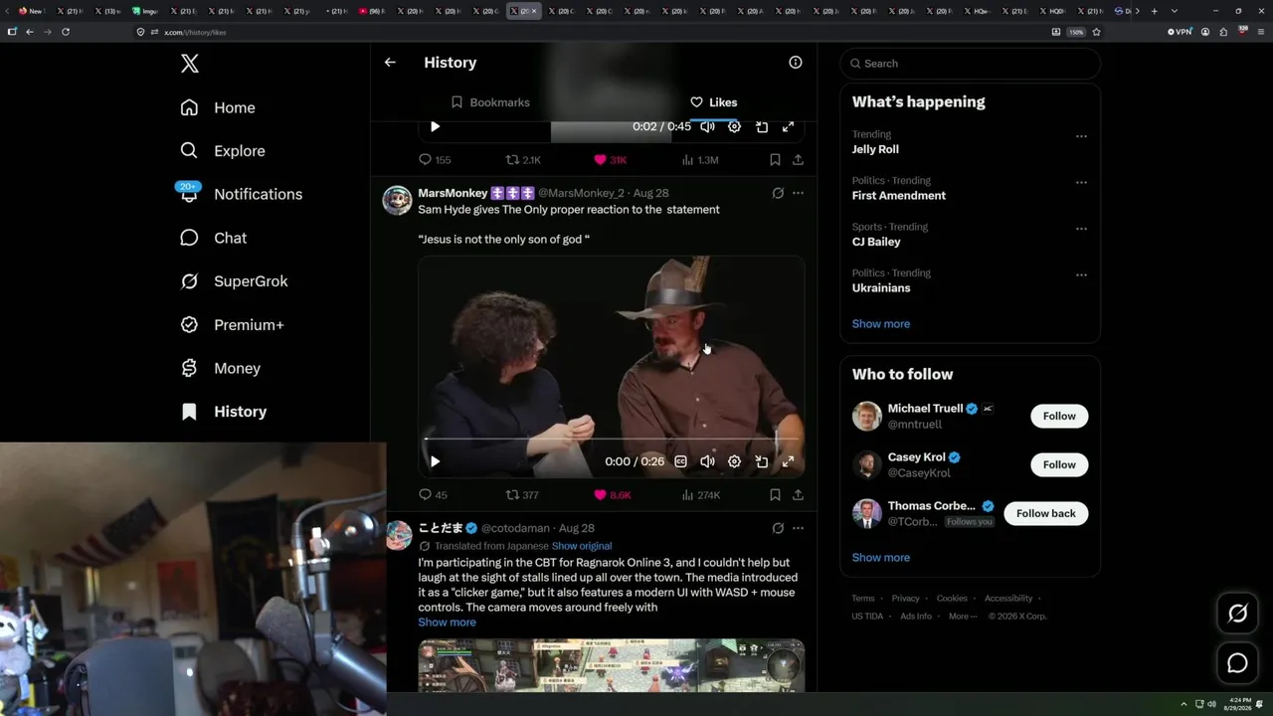Open settings gear on Sam Hyde video
This screenshot has height=716, width=1273.
click(x=734, y=461)
